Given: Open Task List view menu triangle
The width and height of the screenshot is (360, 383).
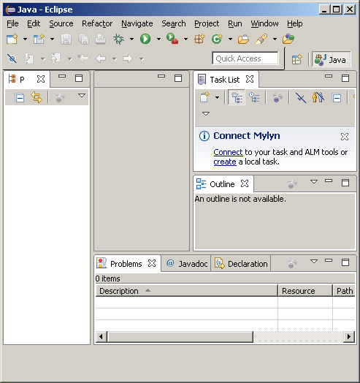Looking at the screenshot, I should point(206,113).
